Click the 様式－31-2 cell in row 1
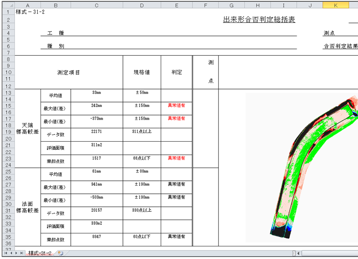 pos(30,12)
